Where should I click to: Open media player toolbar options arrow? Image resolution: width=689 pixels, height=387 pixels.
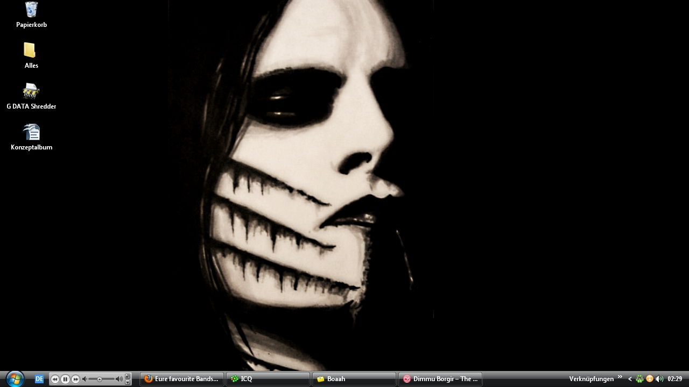point(128,382)
